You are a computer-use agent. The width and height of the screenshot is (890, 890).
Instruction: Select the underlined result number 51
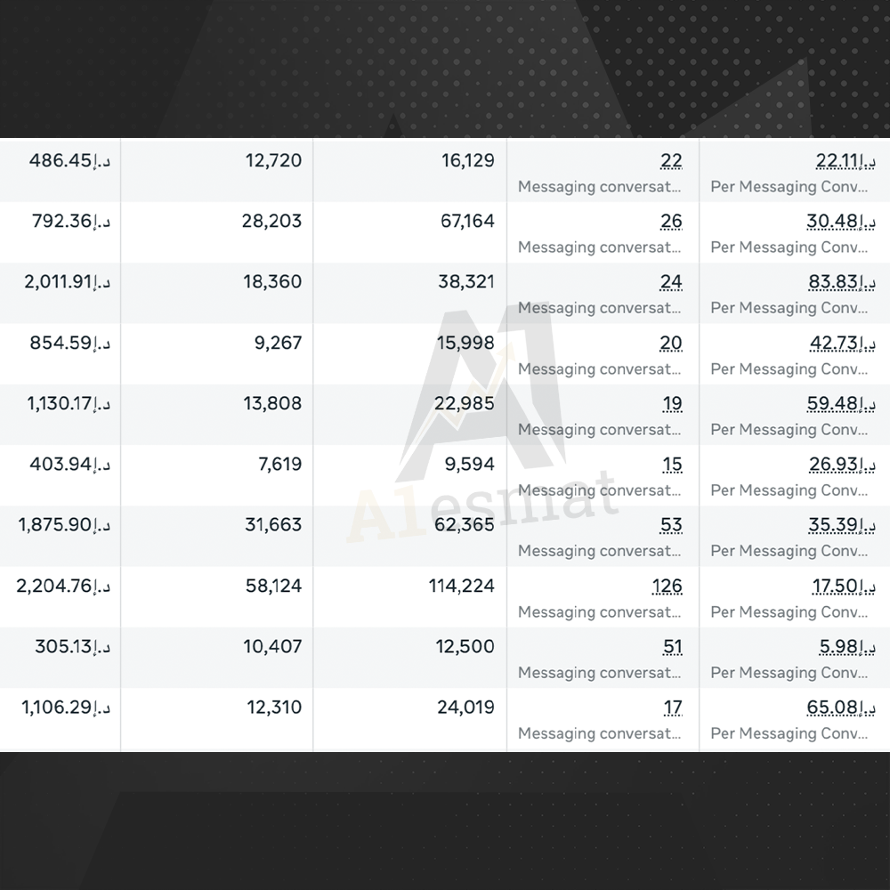pyautogui.click(x=672, y=647)
